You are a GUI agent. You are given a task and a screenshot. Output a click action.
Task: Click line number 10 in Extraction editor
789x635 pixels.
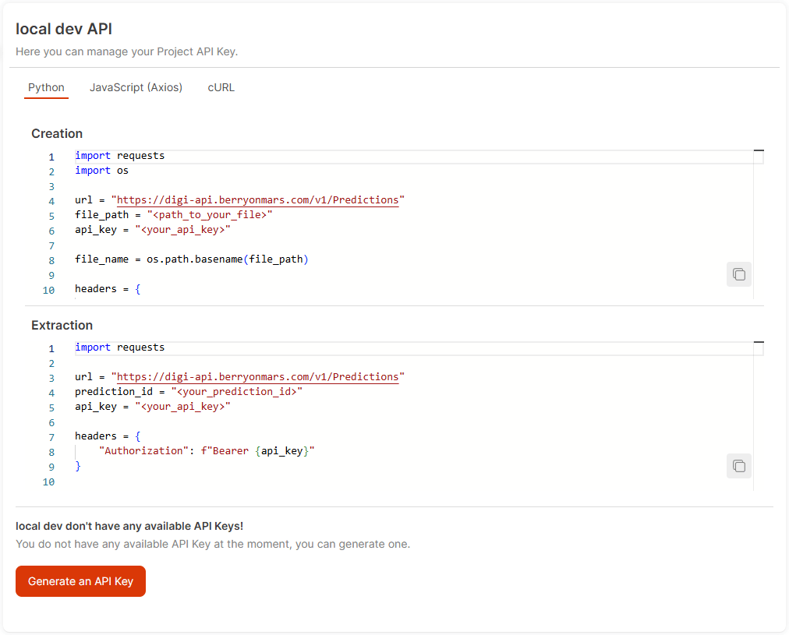pos(49,482)
